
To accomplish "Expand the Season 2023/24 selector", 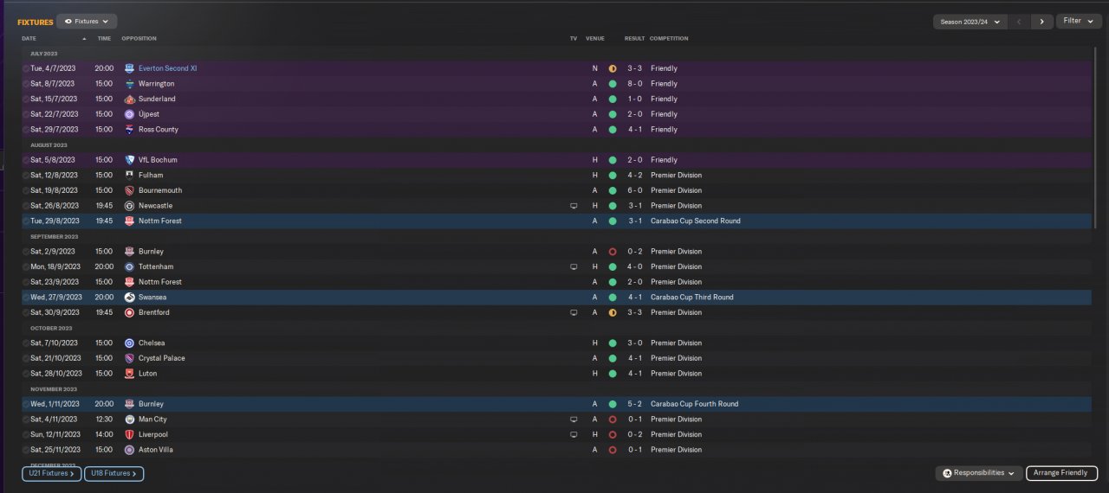I will tap(970, 22).
